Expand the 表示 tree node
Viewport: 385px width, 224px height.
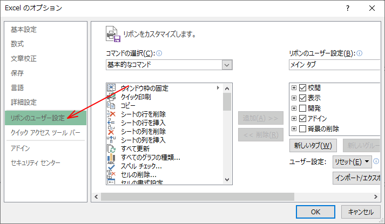294,98
